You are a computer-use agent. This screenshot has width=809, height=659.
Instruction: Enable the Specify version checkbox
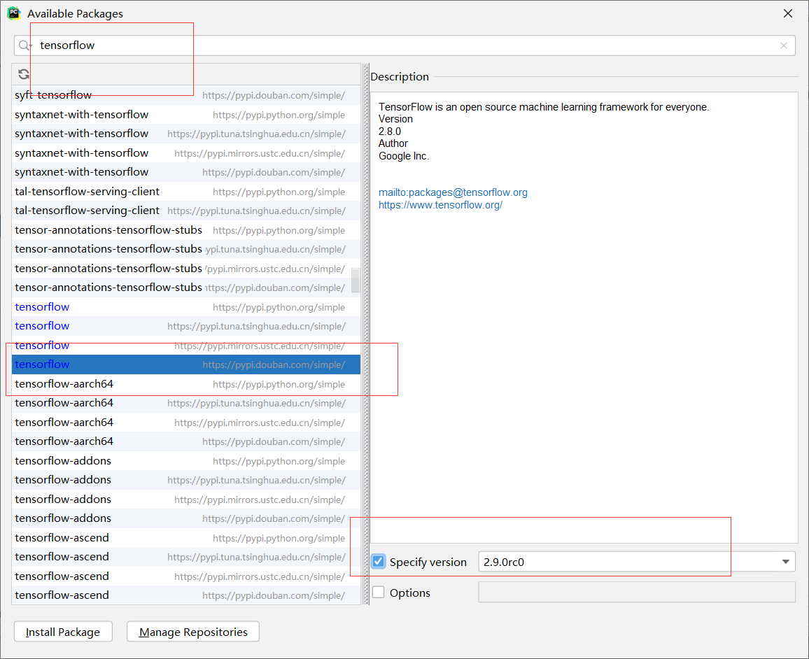[378, 562]
